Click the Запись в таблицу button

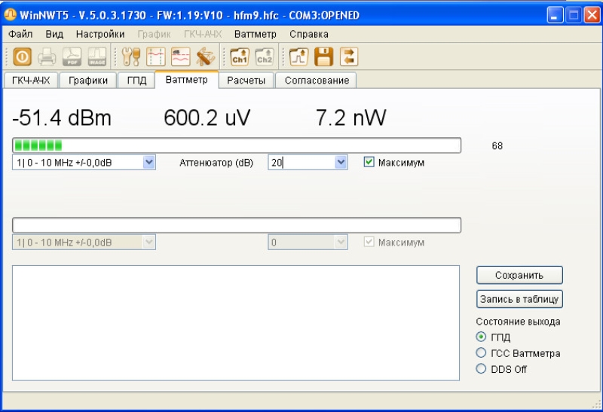(x=519, y=299)
